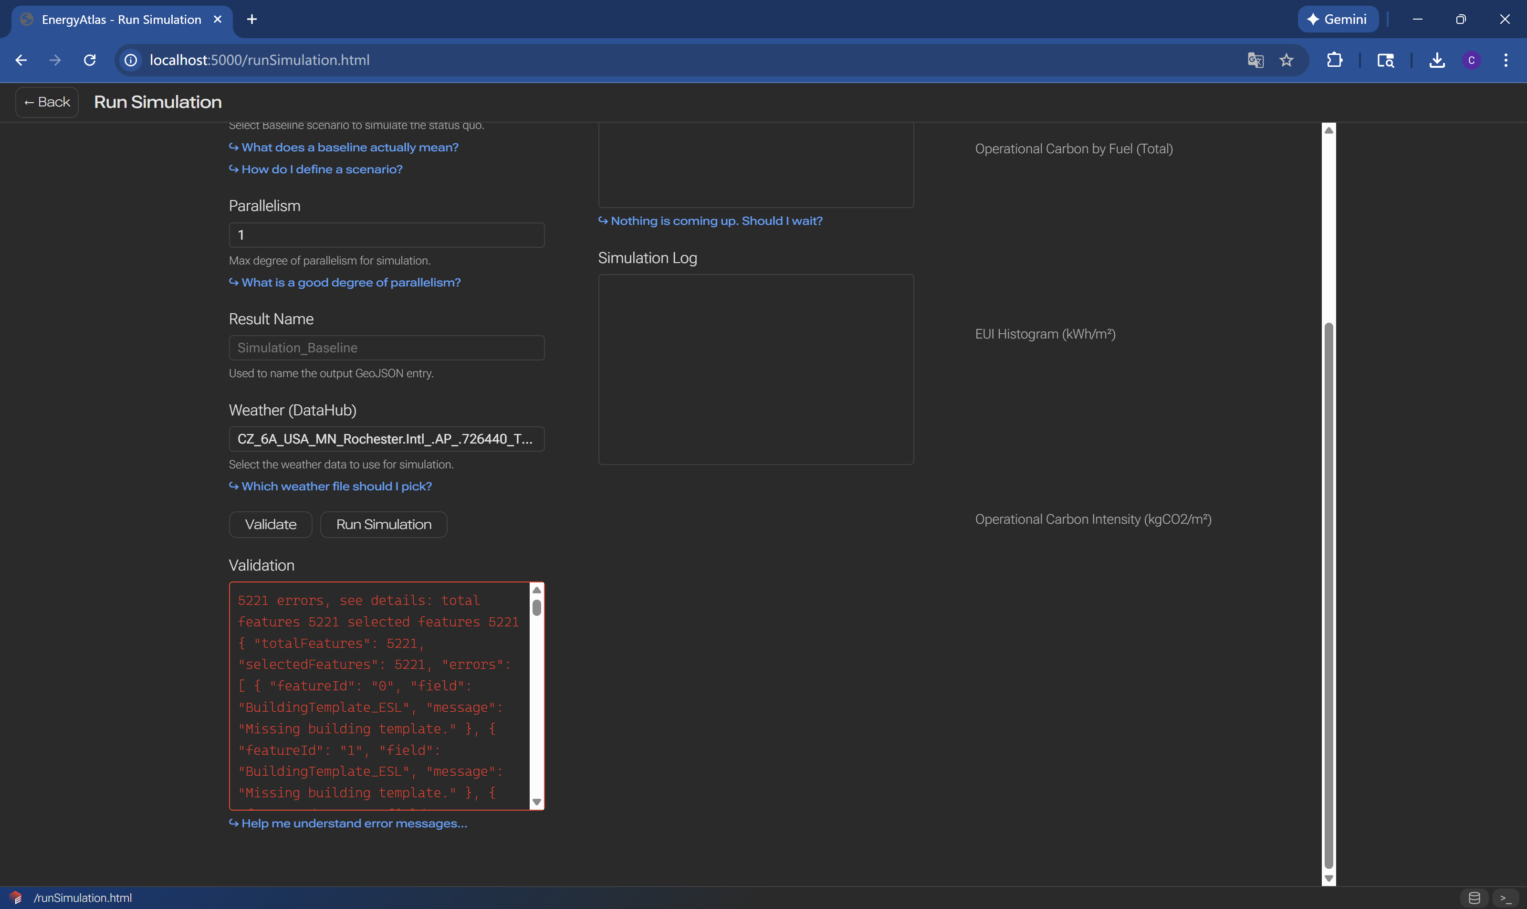
Task: Click the bookmark star icon
Action: (x=1286, y=60)
